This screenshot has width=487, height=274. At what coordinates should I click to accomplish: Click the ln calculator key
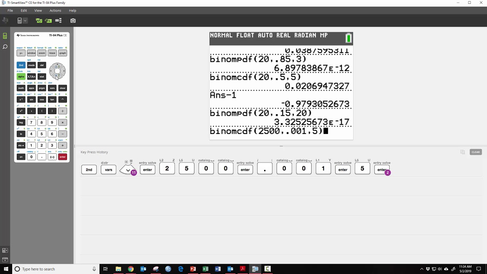coord(21,134)
